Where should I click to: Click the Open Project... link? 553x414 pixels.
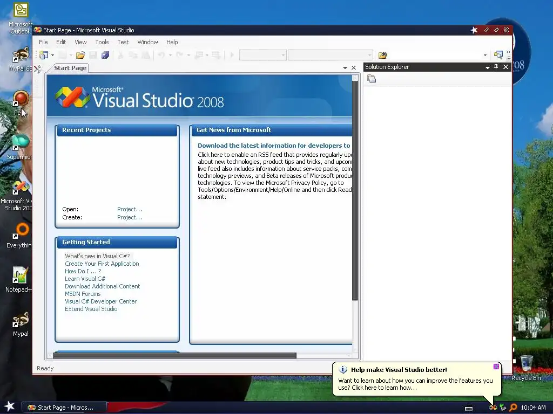tap(130, 209)
